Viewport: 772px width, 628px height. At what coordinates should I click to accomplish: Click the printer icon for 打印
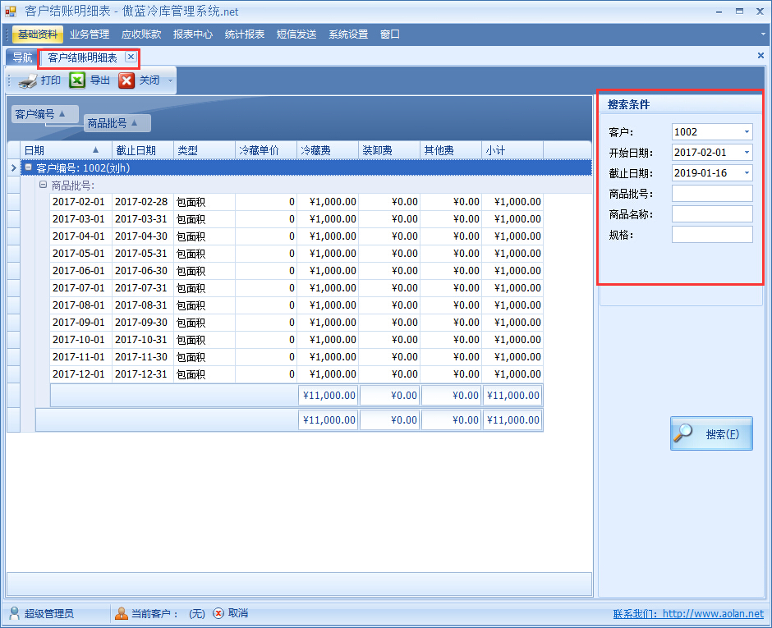pyautogui.click(x=28, y=80)
